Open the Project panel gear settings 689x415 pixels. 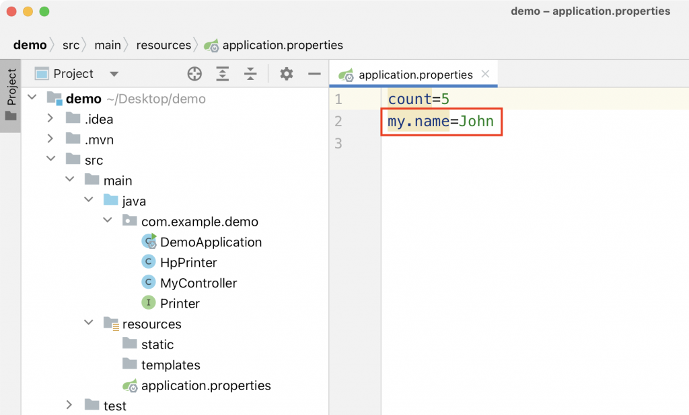point(287,74)
